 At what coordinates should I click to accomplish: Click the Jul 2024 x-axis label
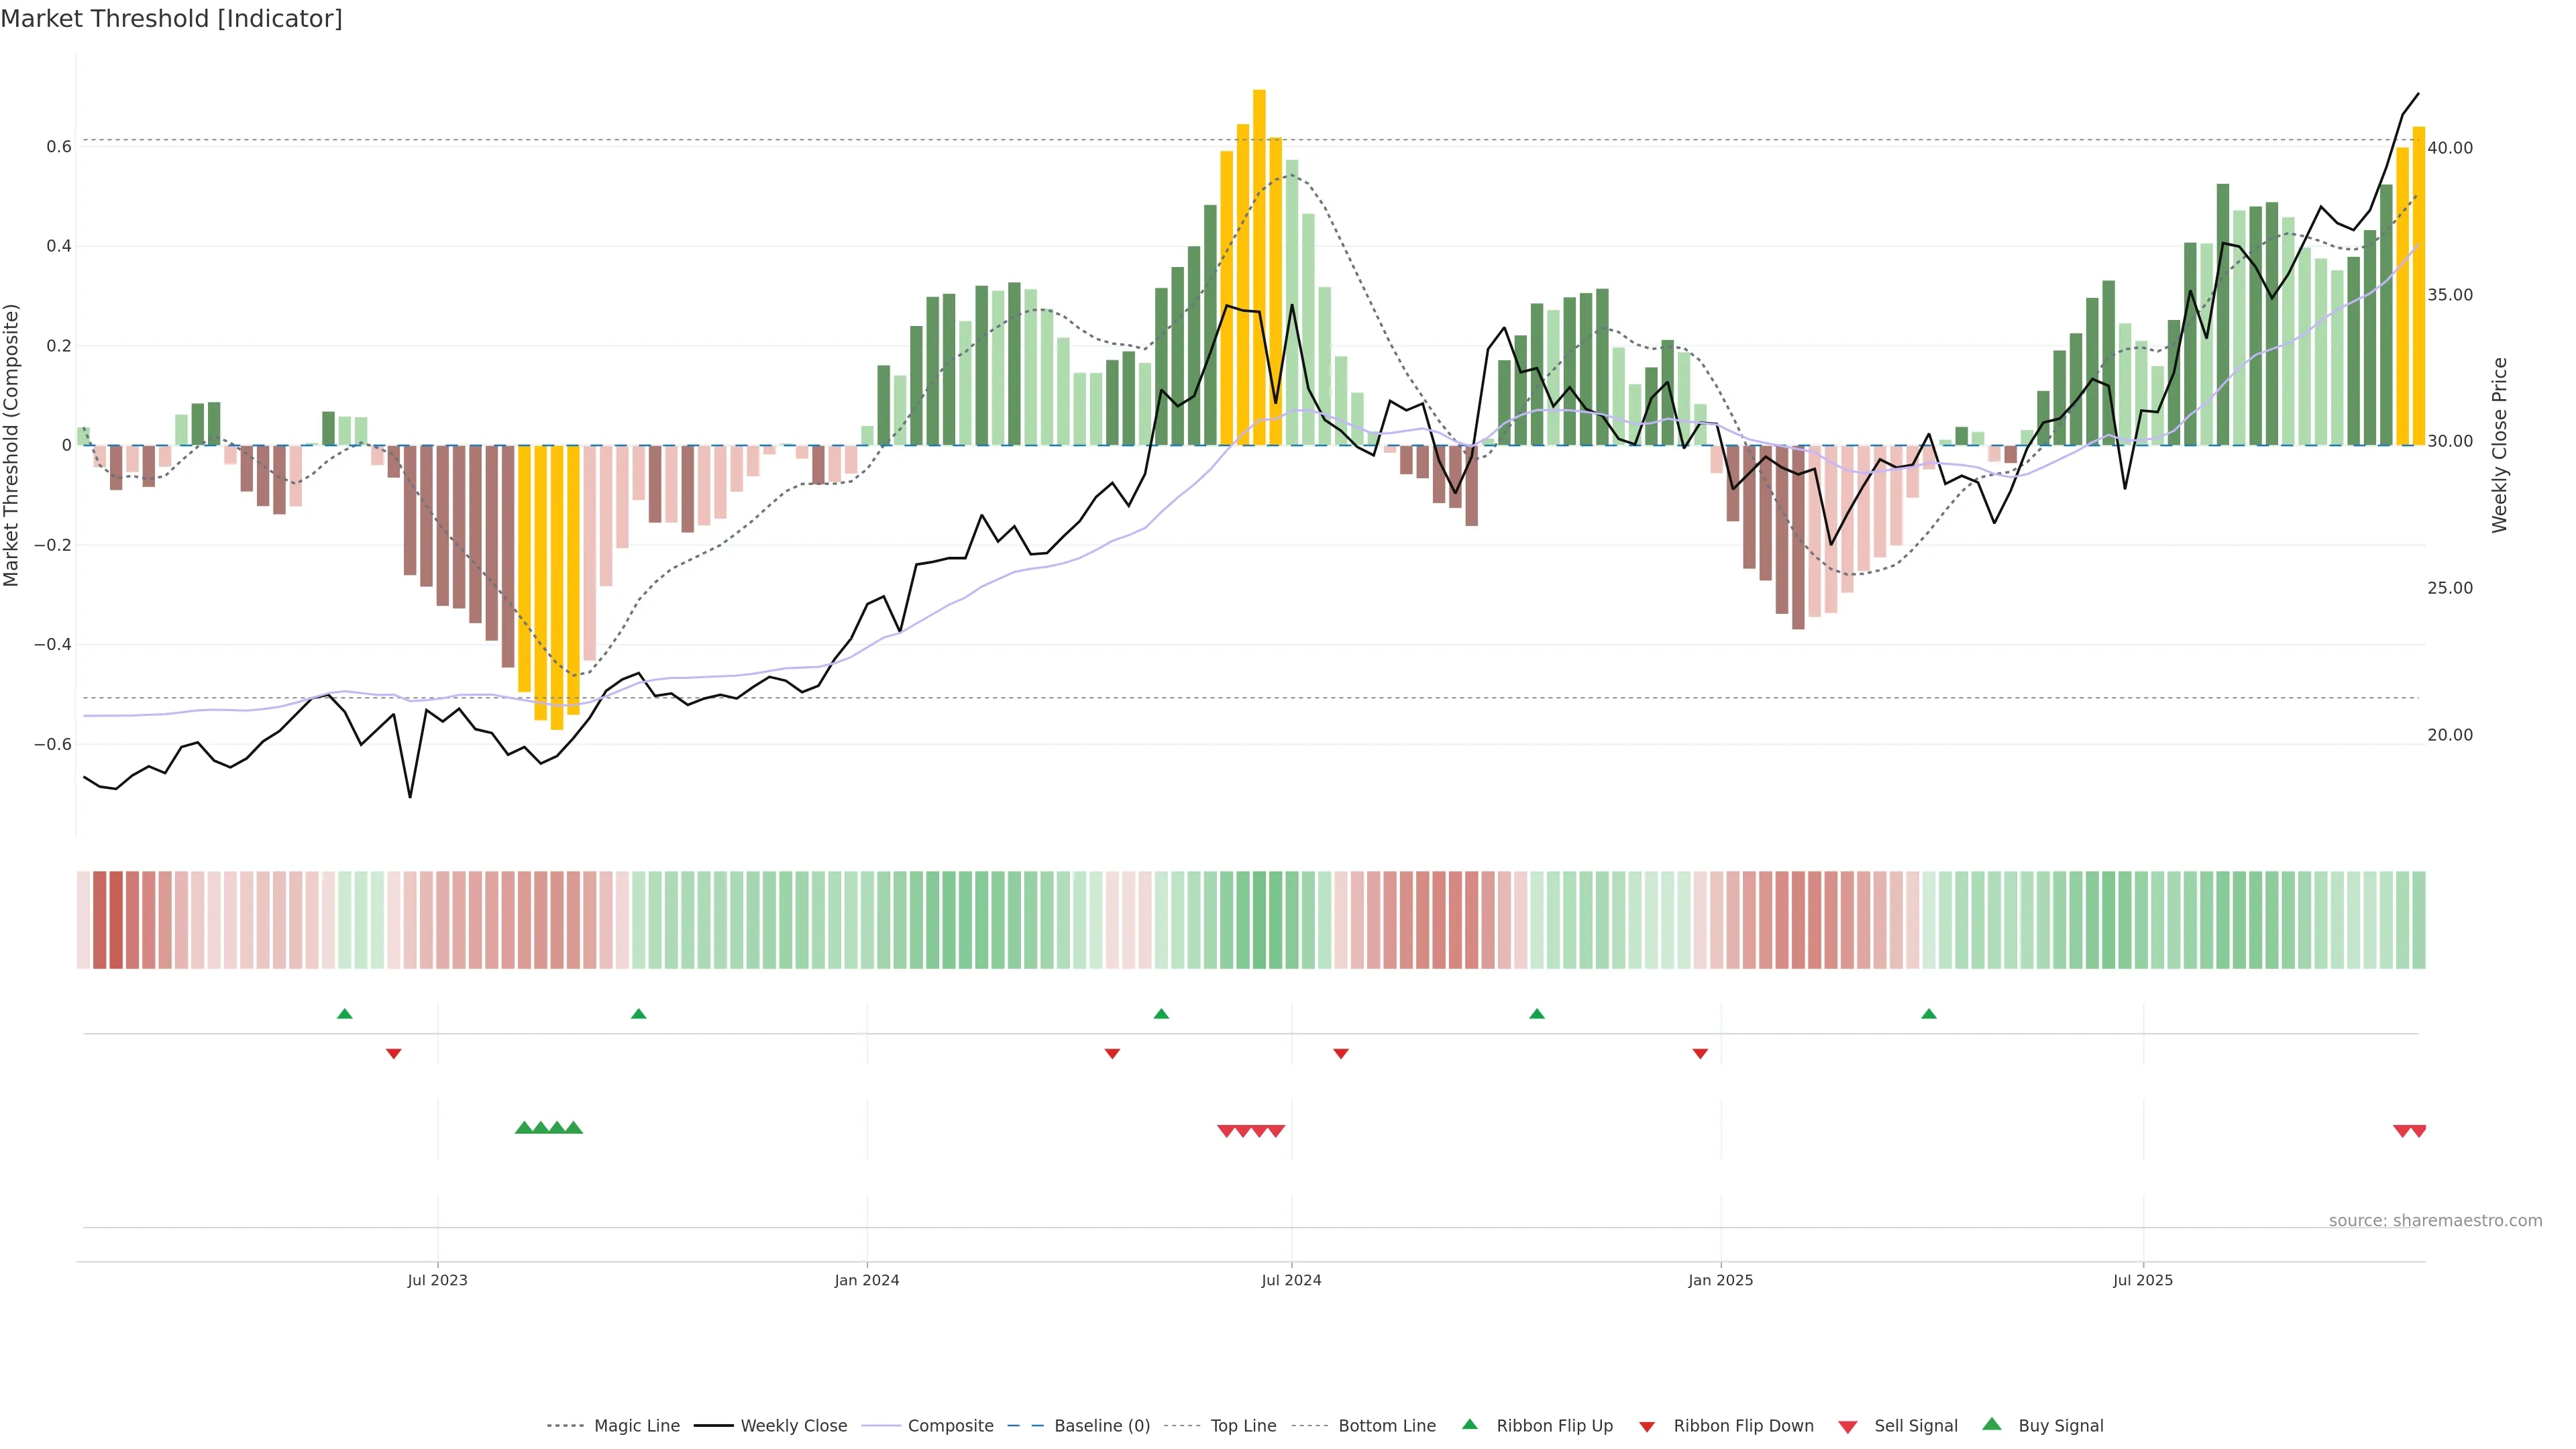(1291, 1280)
